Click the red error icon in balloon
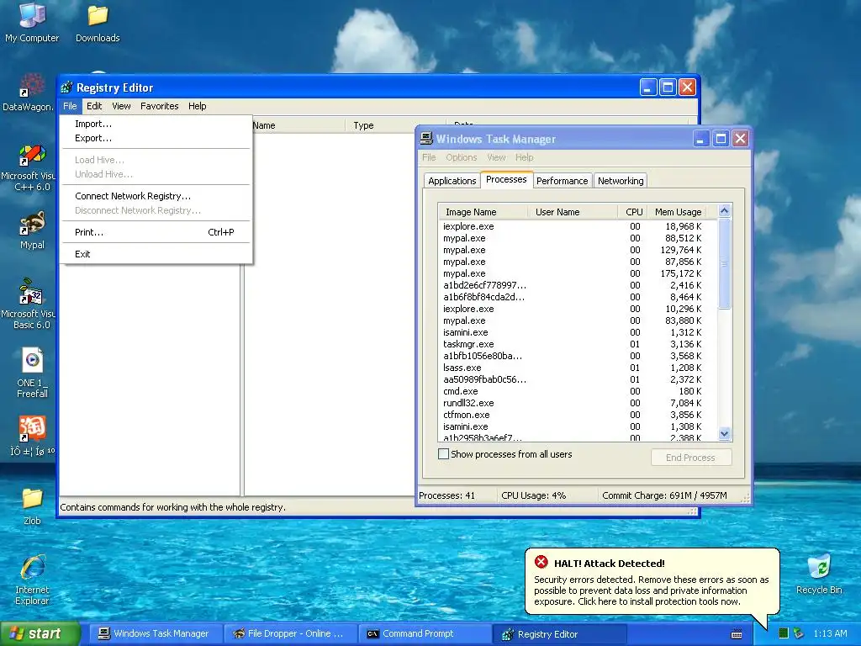 tap(541, 562)
